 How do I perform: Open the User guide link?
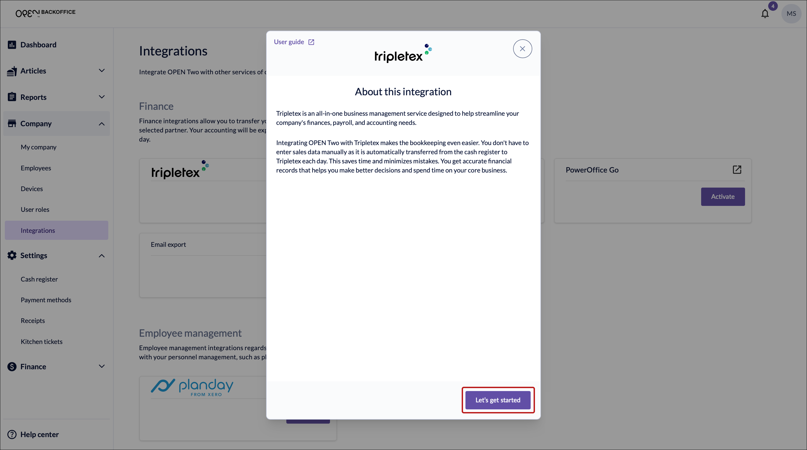pos(288,42)
